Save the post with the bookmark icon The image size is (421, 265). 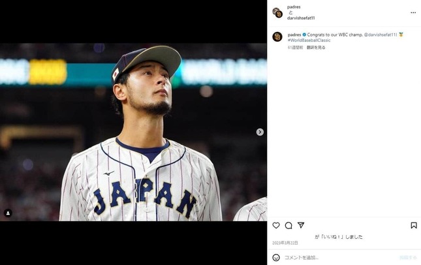(414, 225)
